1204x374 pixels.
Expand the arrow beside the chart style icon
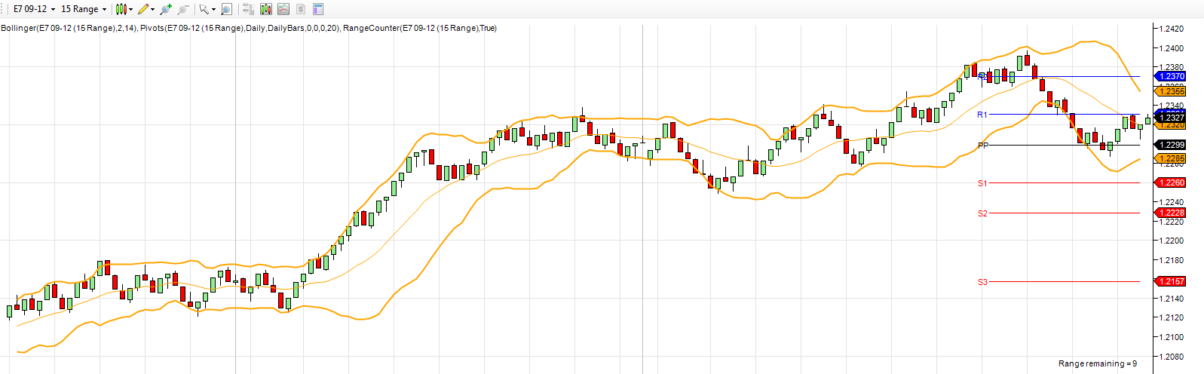pos(131,10)
